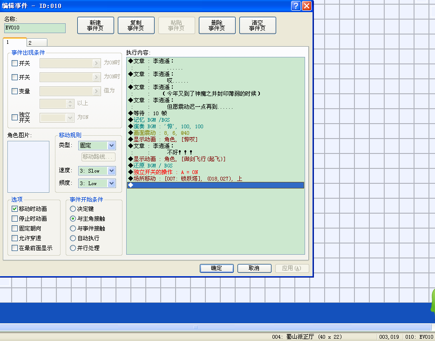Click the help question mark icon

coord(296,6)
